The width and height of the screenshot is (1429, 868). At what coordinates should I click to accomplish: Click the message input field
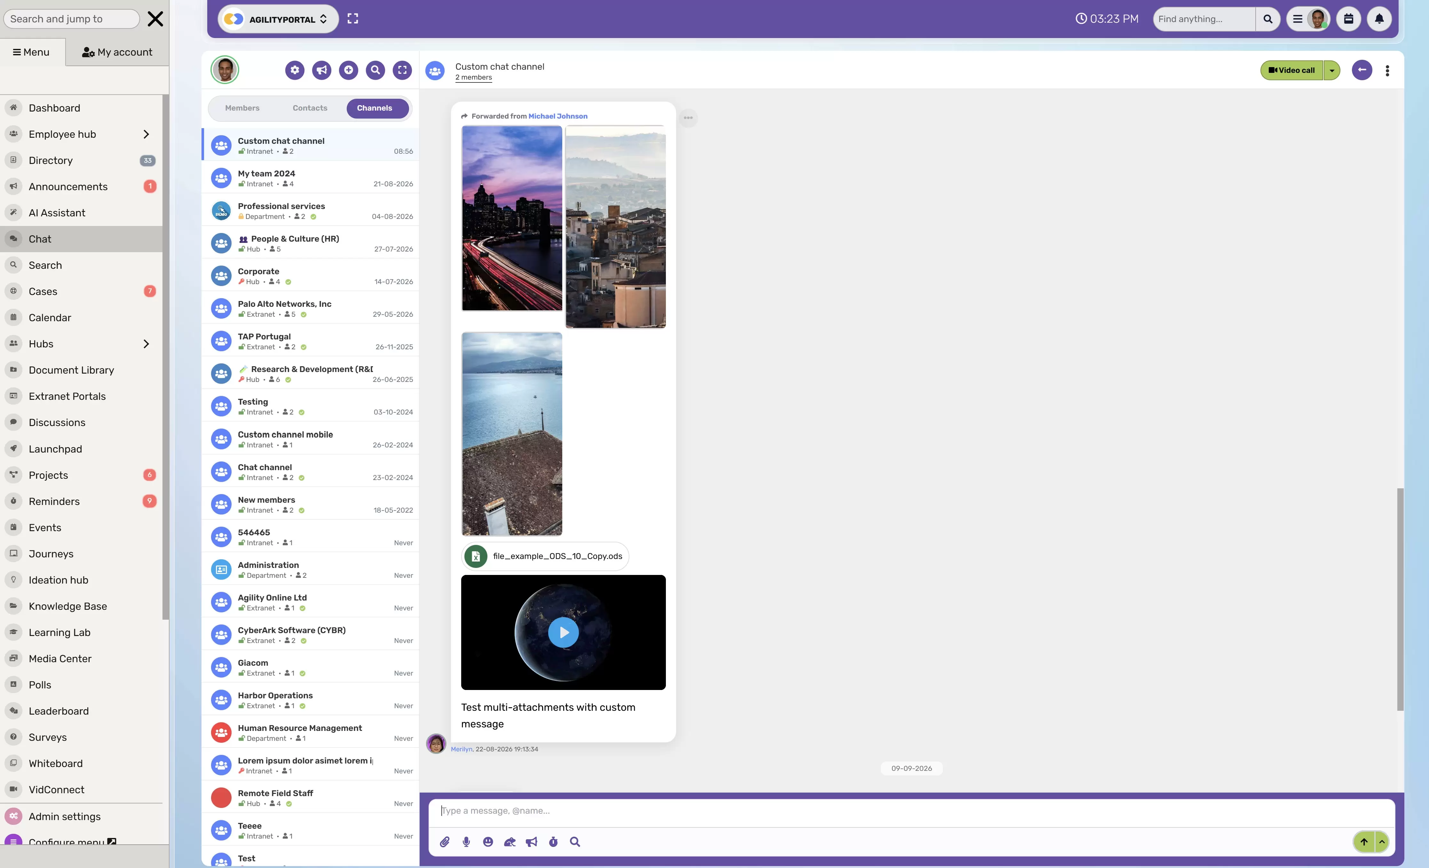tap(911, 811)
